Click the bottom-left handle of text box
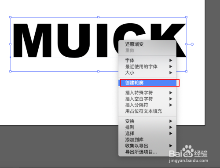The width and height of the screenshot is (220, 168). (x=10, y=71)
